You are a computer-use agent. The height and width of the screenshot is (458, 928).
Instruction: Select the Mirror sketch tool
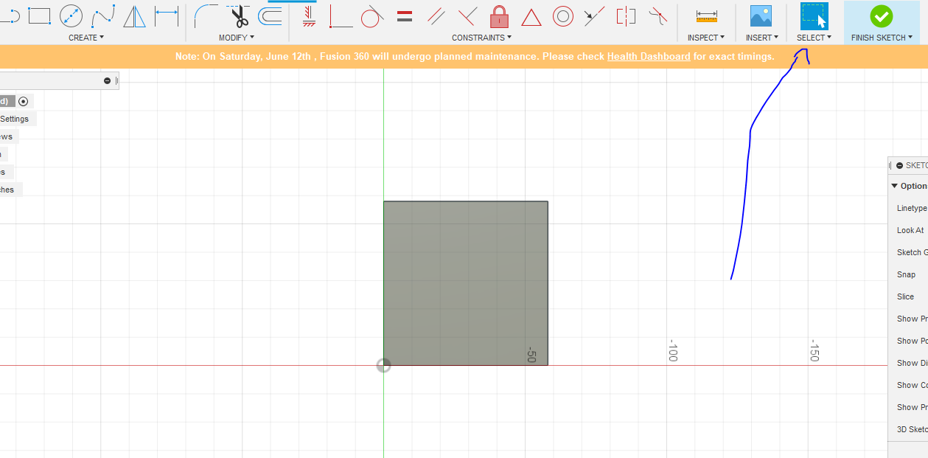134,15
